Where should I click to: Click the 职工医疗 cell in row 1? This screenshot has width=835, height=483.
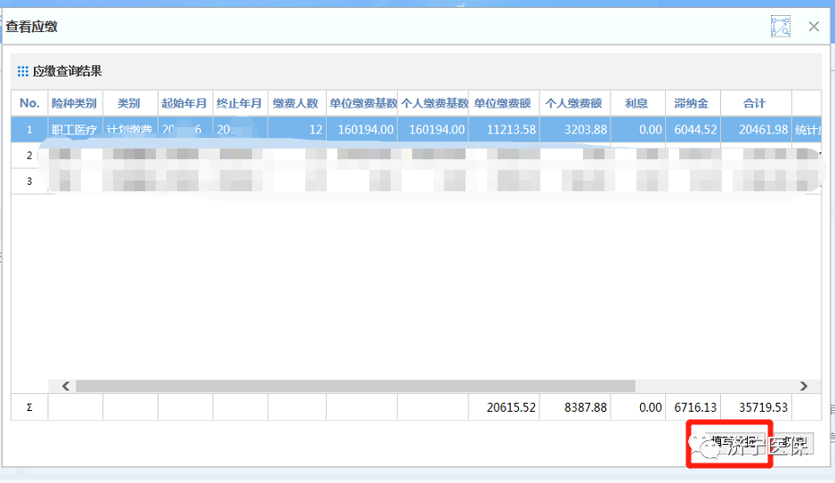75,129
